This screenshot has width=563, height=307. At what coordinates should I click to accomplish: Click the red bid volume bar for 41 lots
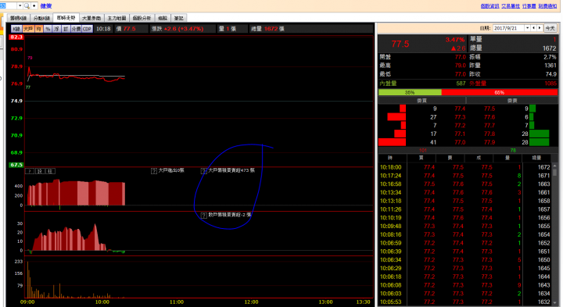click(392, 142)
